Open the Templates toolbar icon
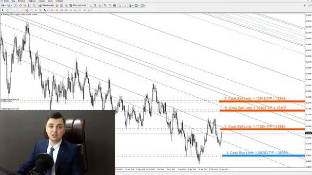The height and width of the screenshot is (175, 312). tap(142, 5)
